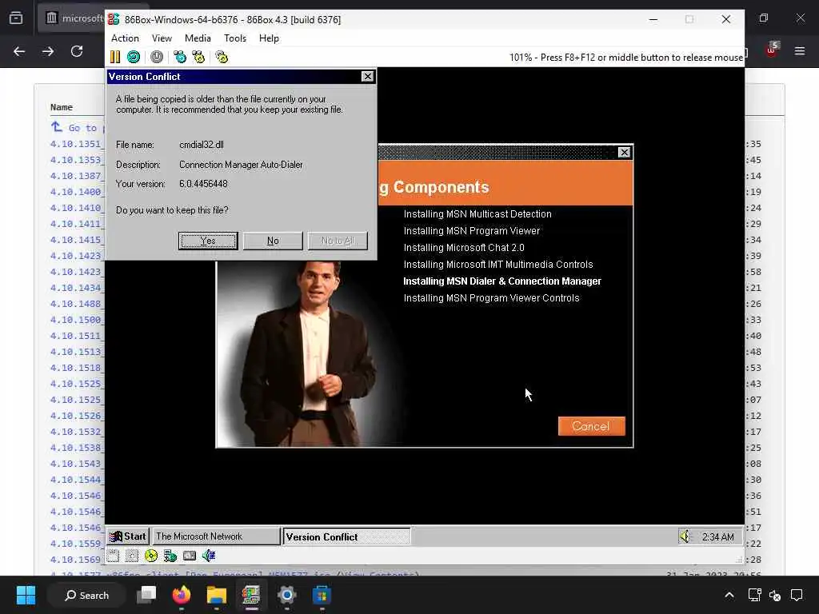
Task: Click Yes to keep the existing file
Action: (208, 241)
